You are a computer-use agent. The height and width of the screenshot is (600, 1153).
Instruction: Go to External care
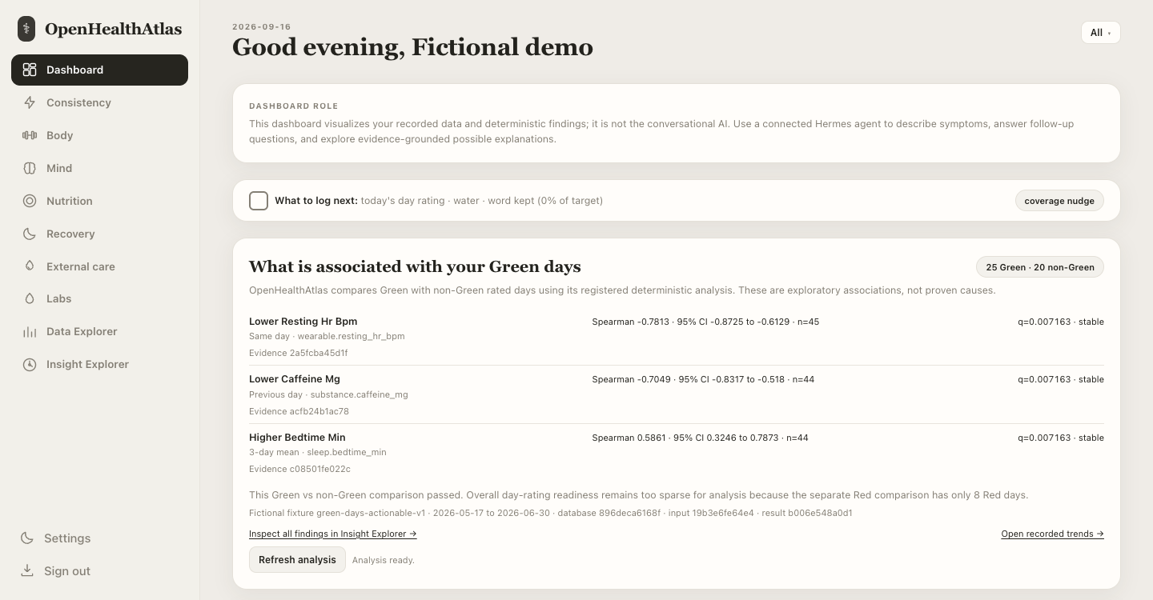[x=99, y=266]
